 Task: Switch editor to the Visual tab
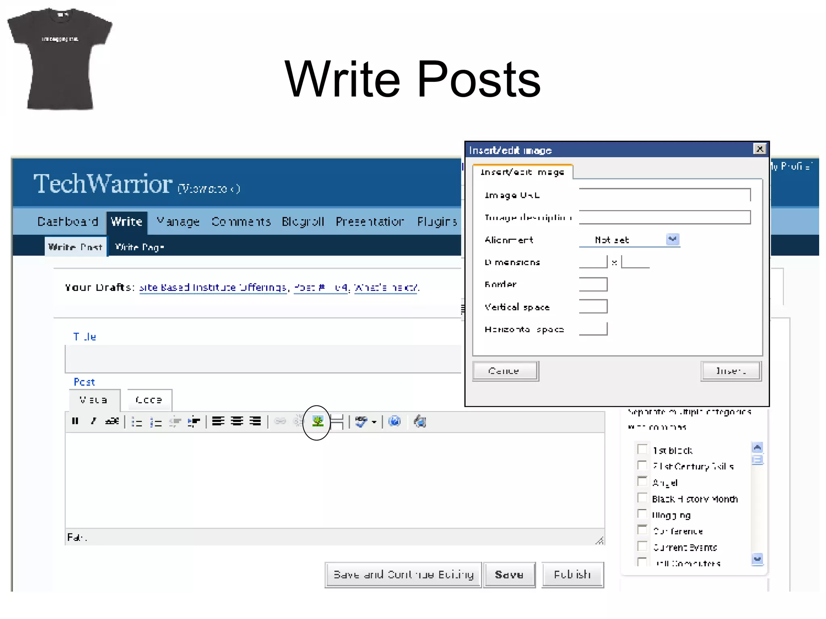(x=94, y=400)
